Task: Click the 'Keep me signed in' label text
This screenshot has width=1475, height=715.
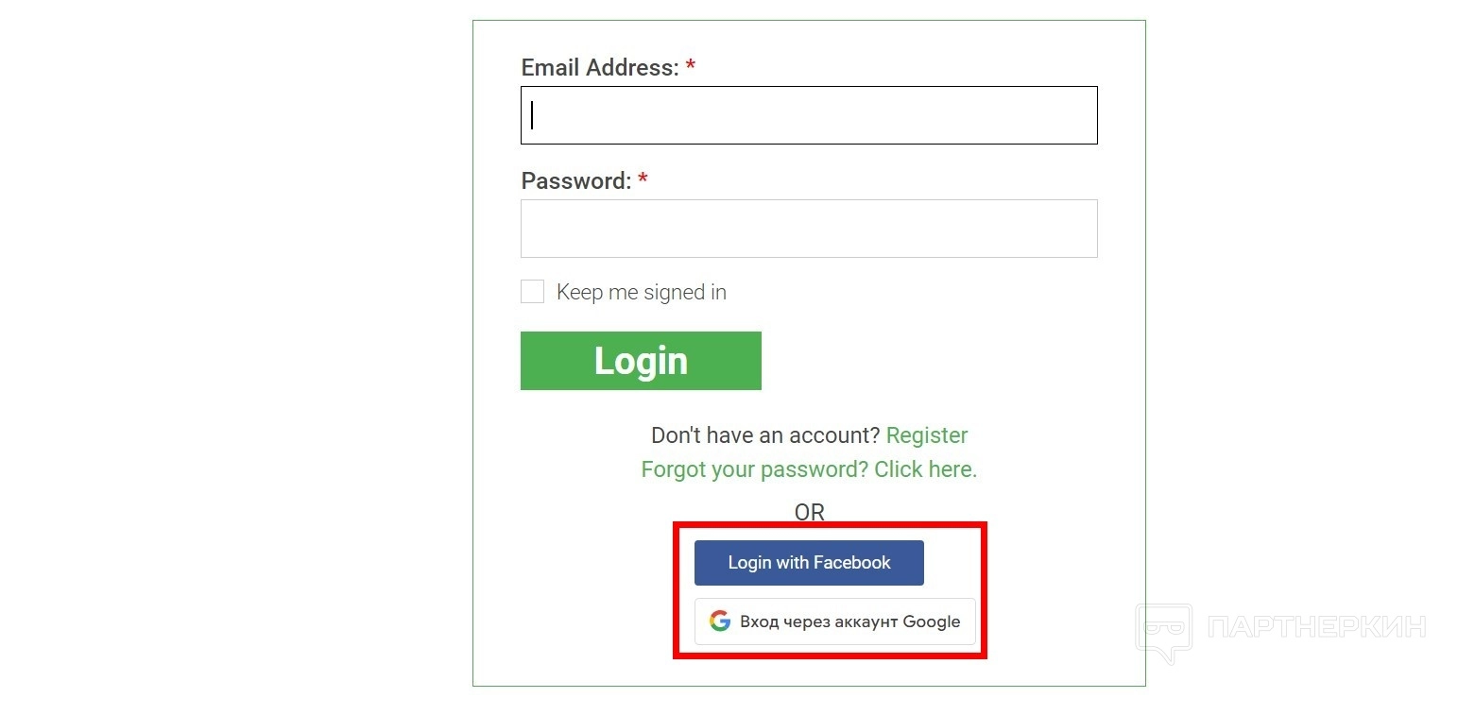Action: 641,293
